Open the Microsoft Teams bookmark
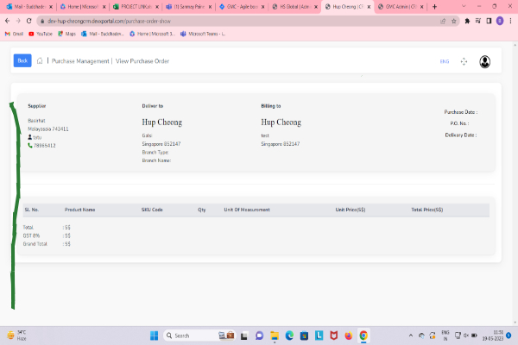 203,34
